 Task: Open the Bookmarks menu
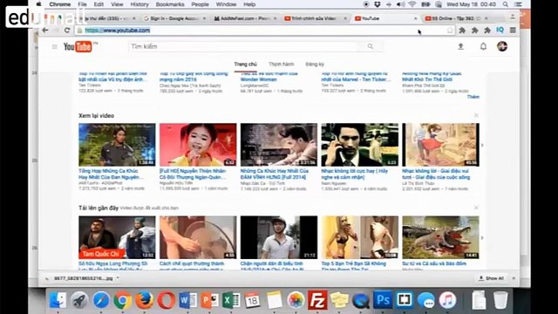point(170,4)
